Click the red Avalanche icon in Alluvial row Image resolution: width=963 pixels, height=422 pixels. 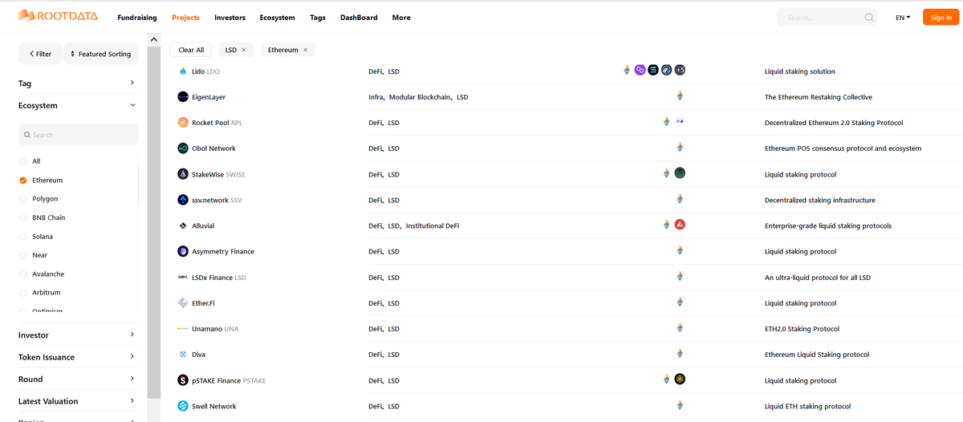(680, 225)
